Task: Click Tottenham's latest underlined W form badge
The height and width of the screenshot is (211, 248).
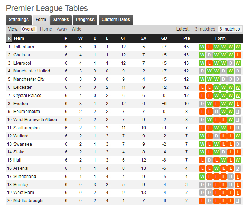Action: click(238, 47)
